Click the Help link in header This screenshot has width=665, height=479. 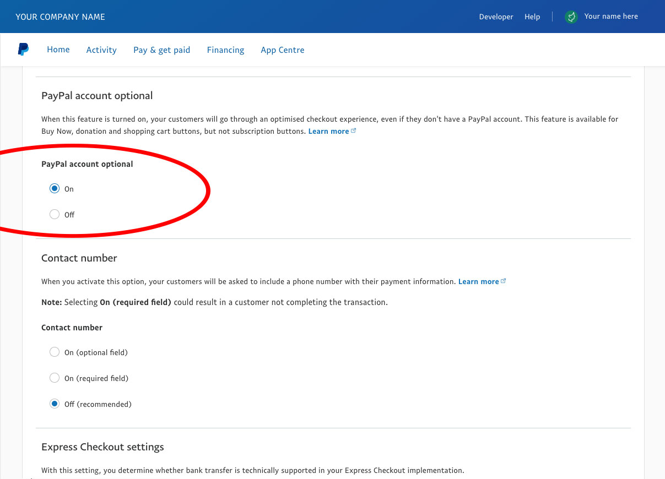(532, 17)
